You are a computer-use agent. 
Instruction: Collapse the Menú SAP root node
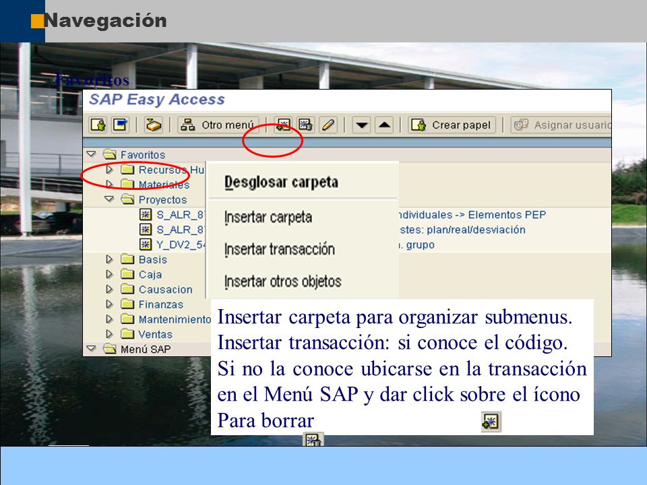[91, 348]
